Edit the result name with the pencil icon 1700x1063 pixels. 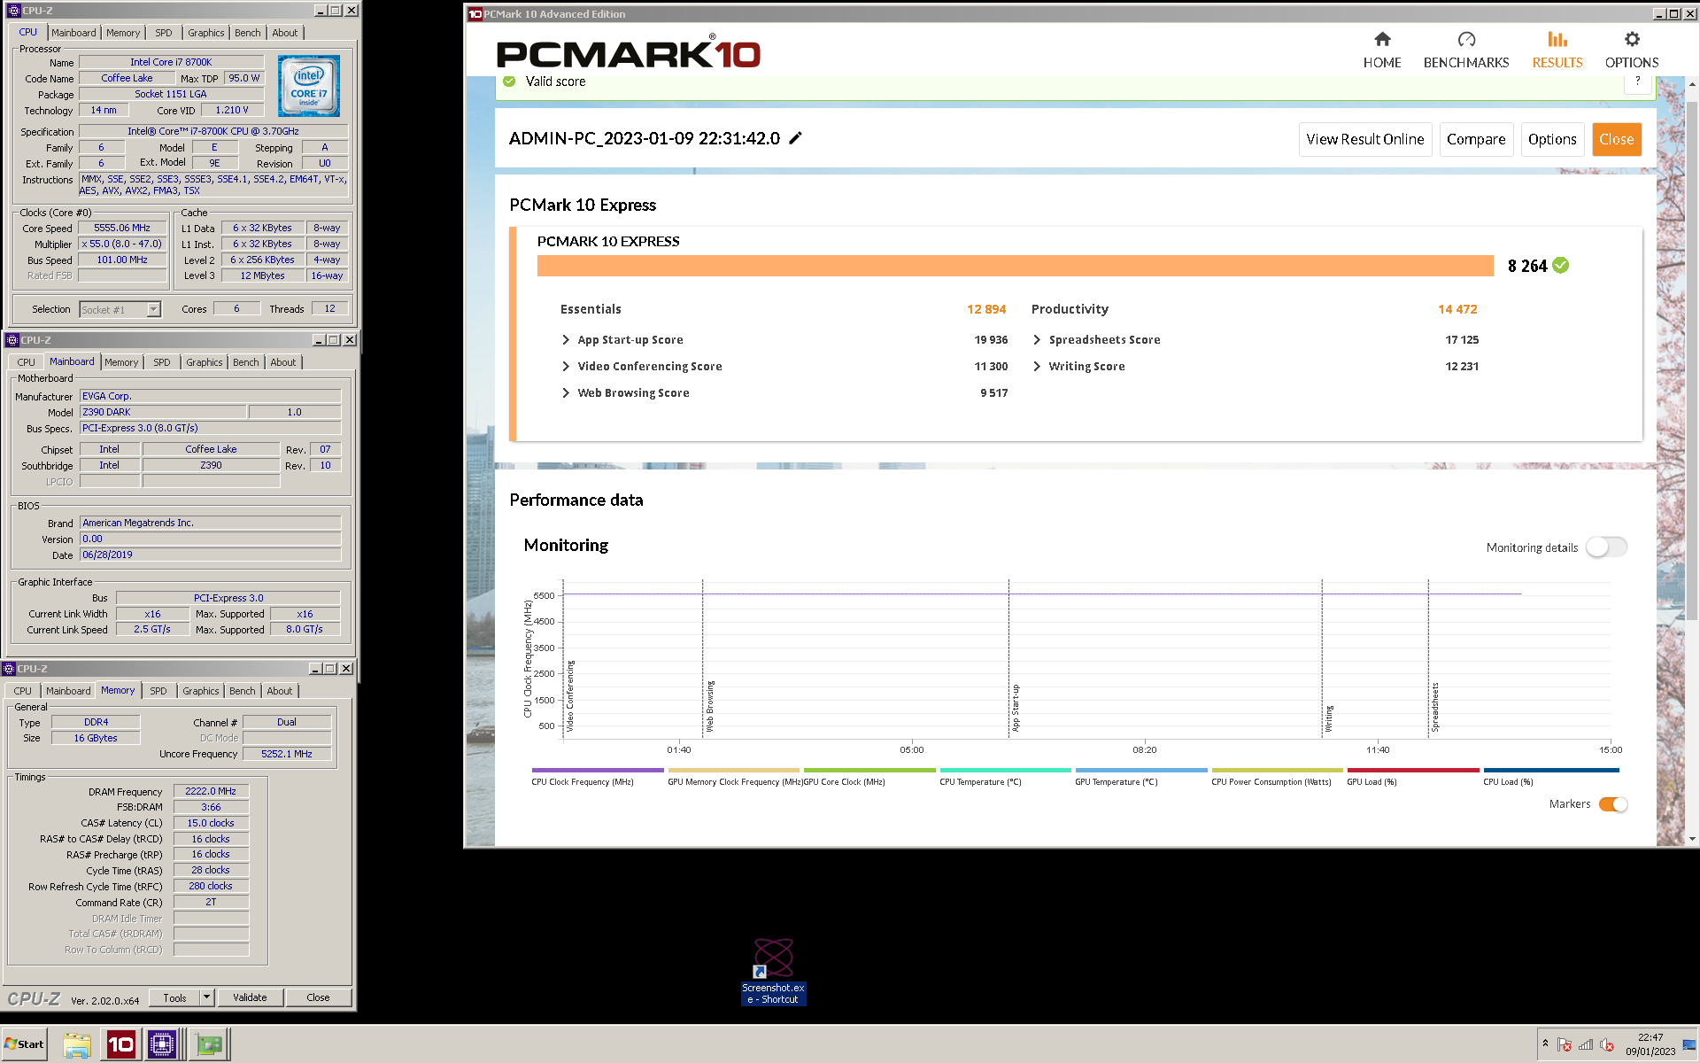(x=795, y=138)
